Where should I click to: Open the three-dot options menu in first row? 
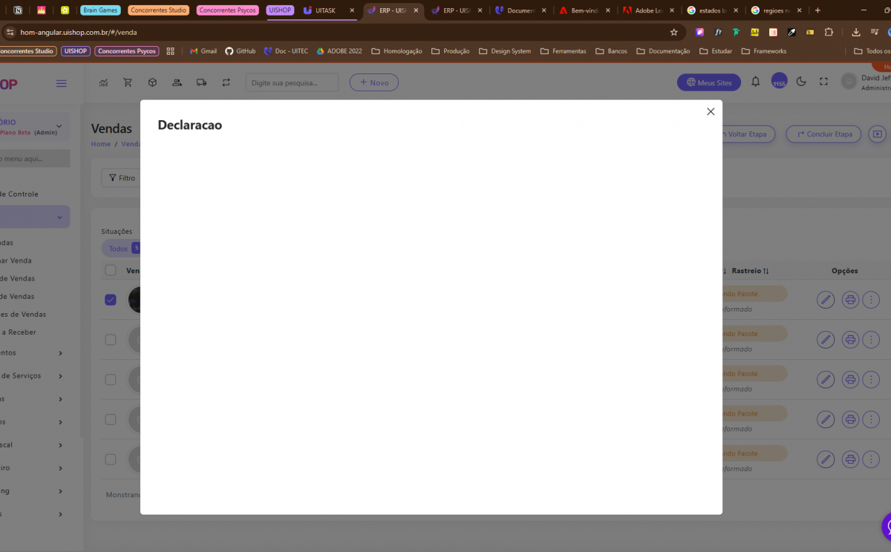pyautogui.click(x=871, y=300)
